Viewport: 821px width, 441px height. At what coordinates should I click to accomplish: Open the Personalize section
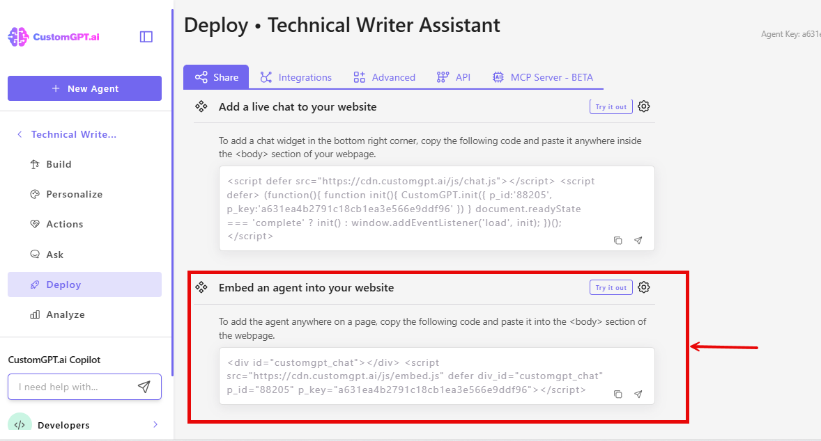click(x=85, y=194)
